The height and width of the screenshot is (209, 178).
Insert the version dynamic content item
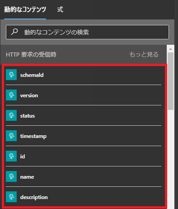[83, 95]
